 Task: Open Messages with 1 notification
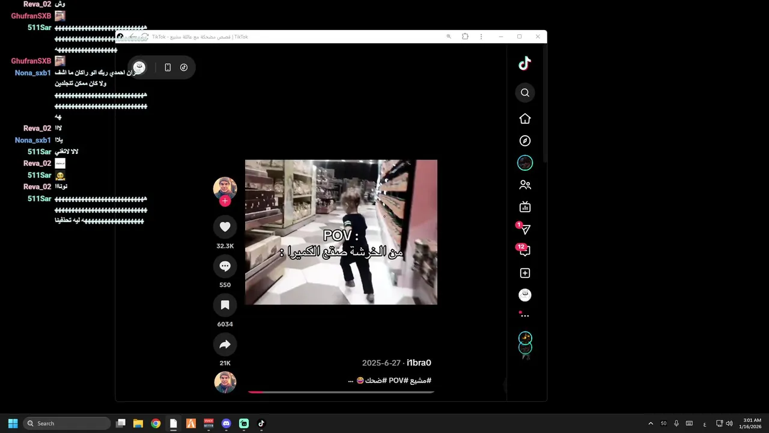click(525, 229)
